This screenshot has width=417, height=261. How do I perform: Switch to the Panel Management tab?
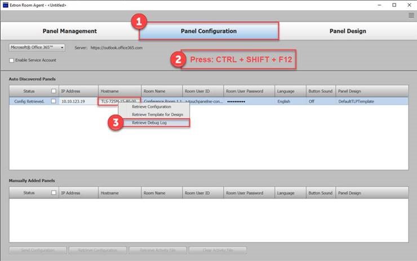coord(69,31)
